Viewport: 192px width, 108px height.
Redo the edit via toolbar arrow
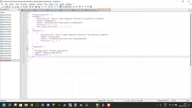click(x=33, y=7)
